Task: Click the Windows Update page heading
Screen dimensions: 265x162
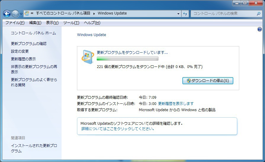Action: click(91, 35)
